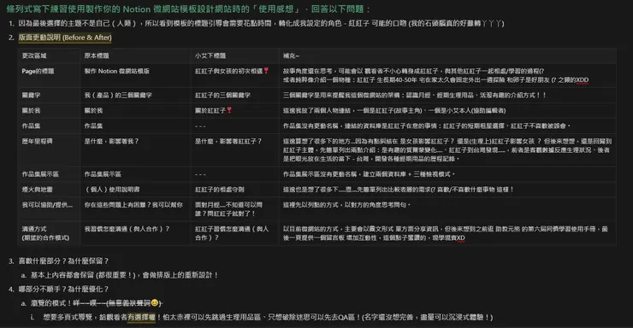Select the '我可以協助/提供...' row label

49,209
